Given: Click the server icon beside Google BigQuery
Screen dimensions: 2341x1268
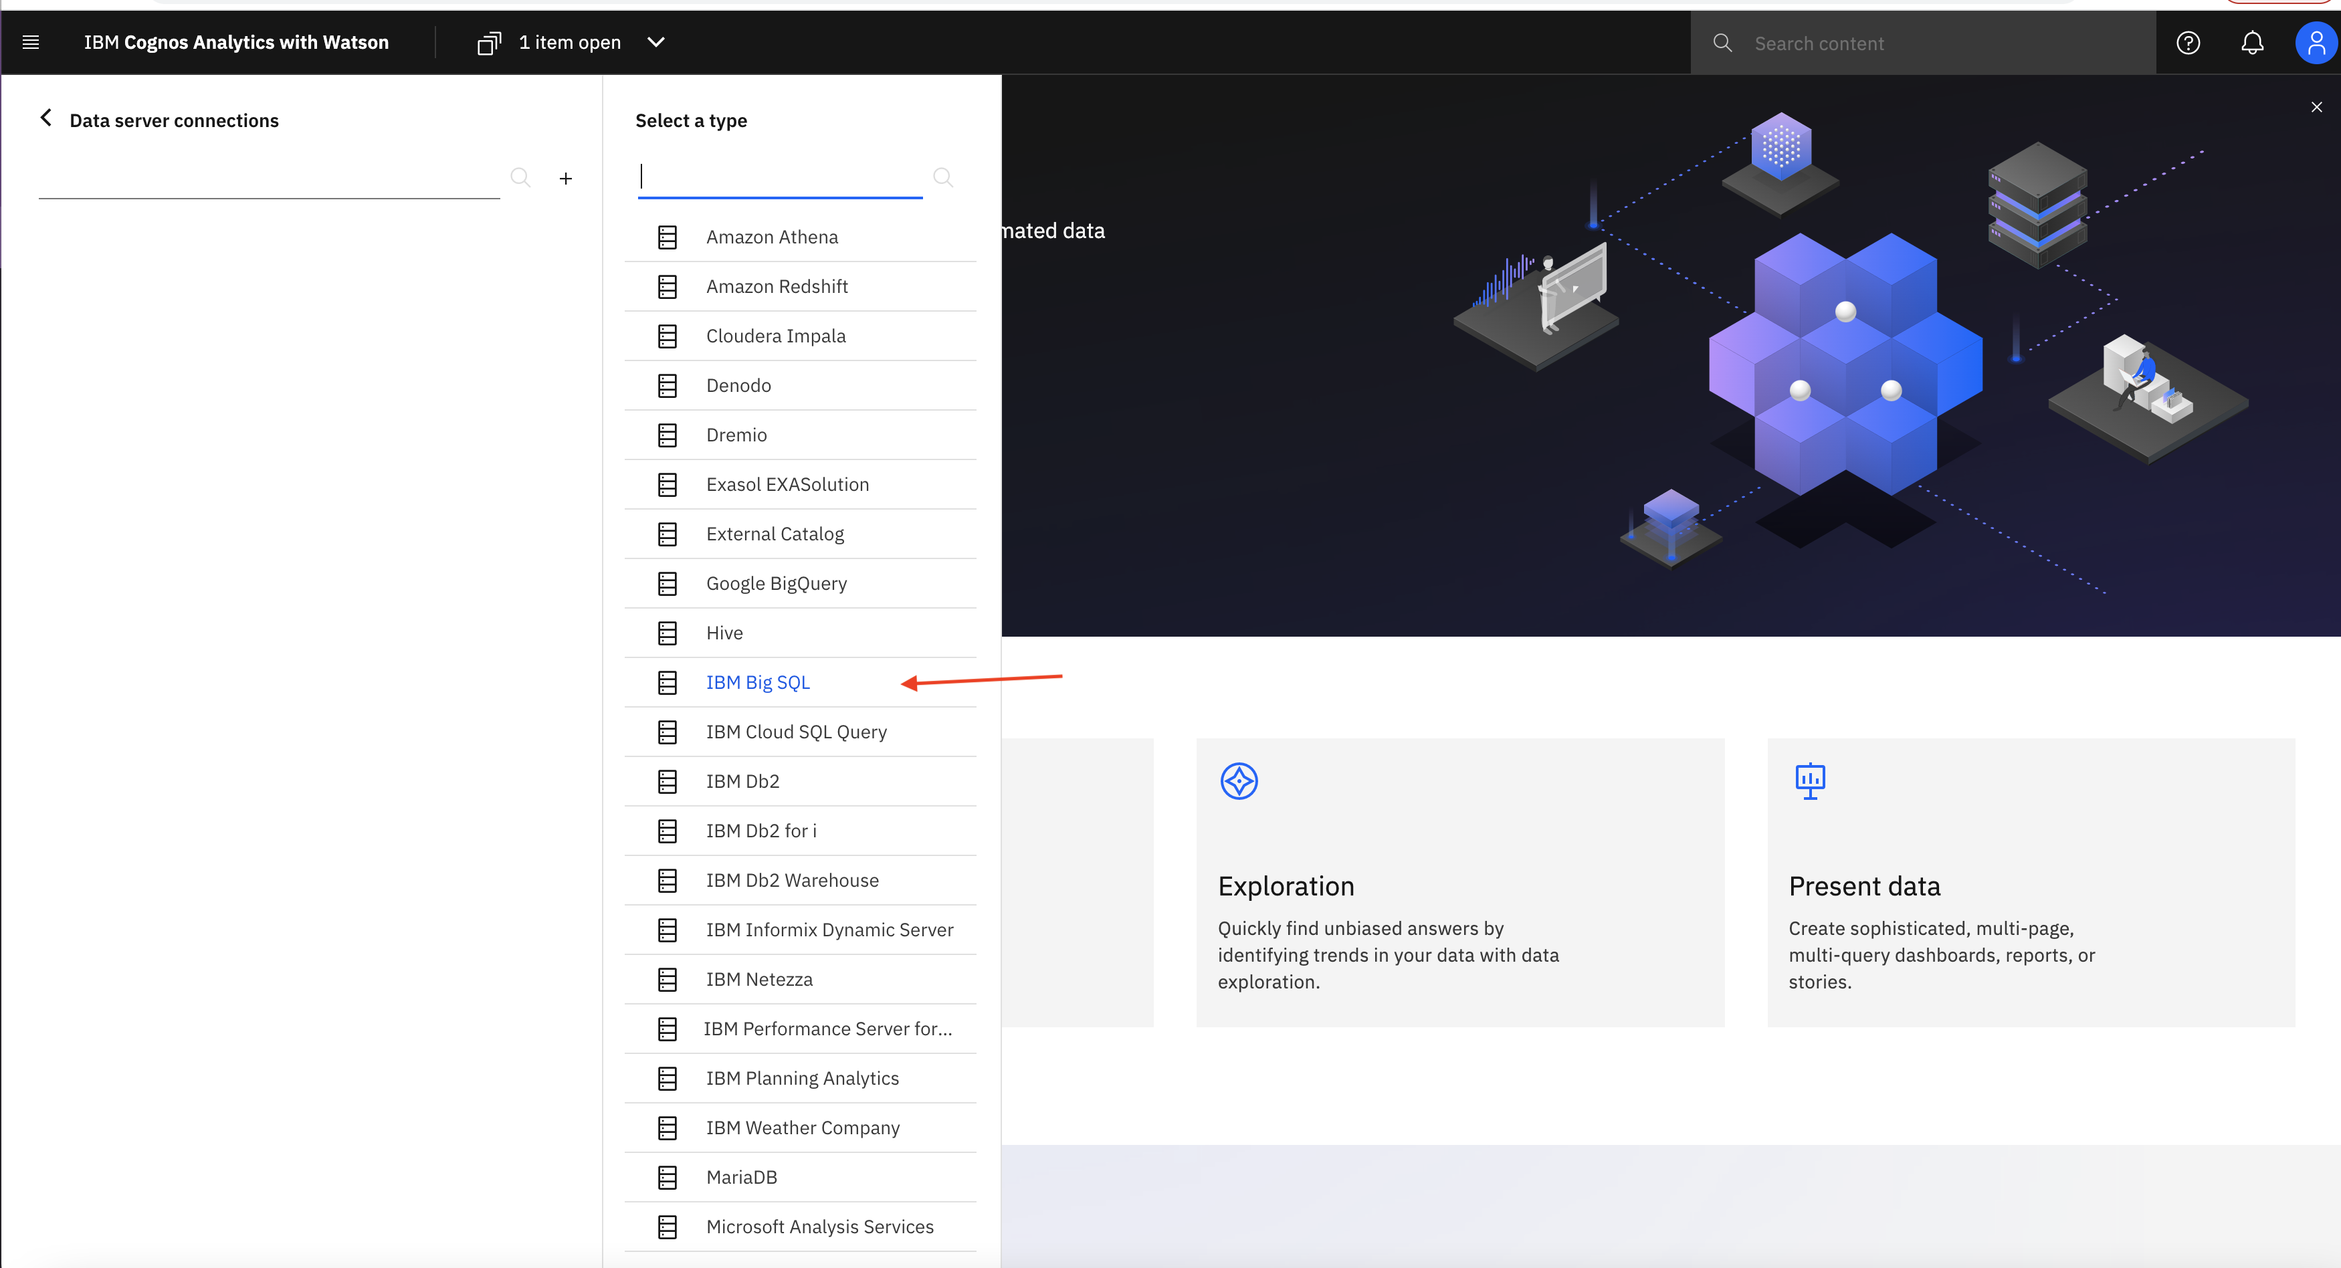Looking at the screenshot, I should (667, 584).
